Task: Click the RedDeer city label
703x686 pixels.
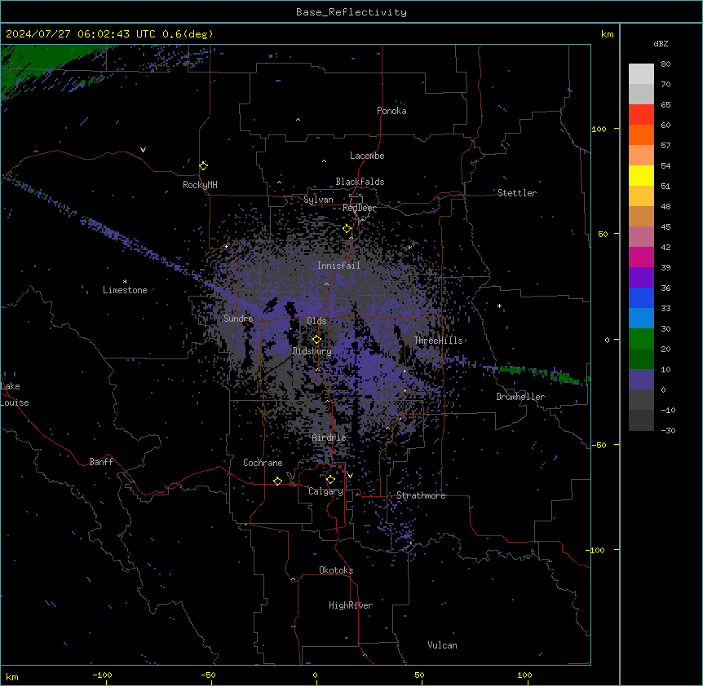Action: (359, 208)
